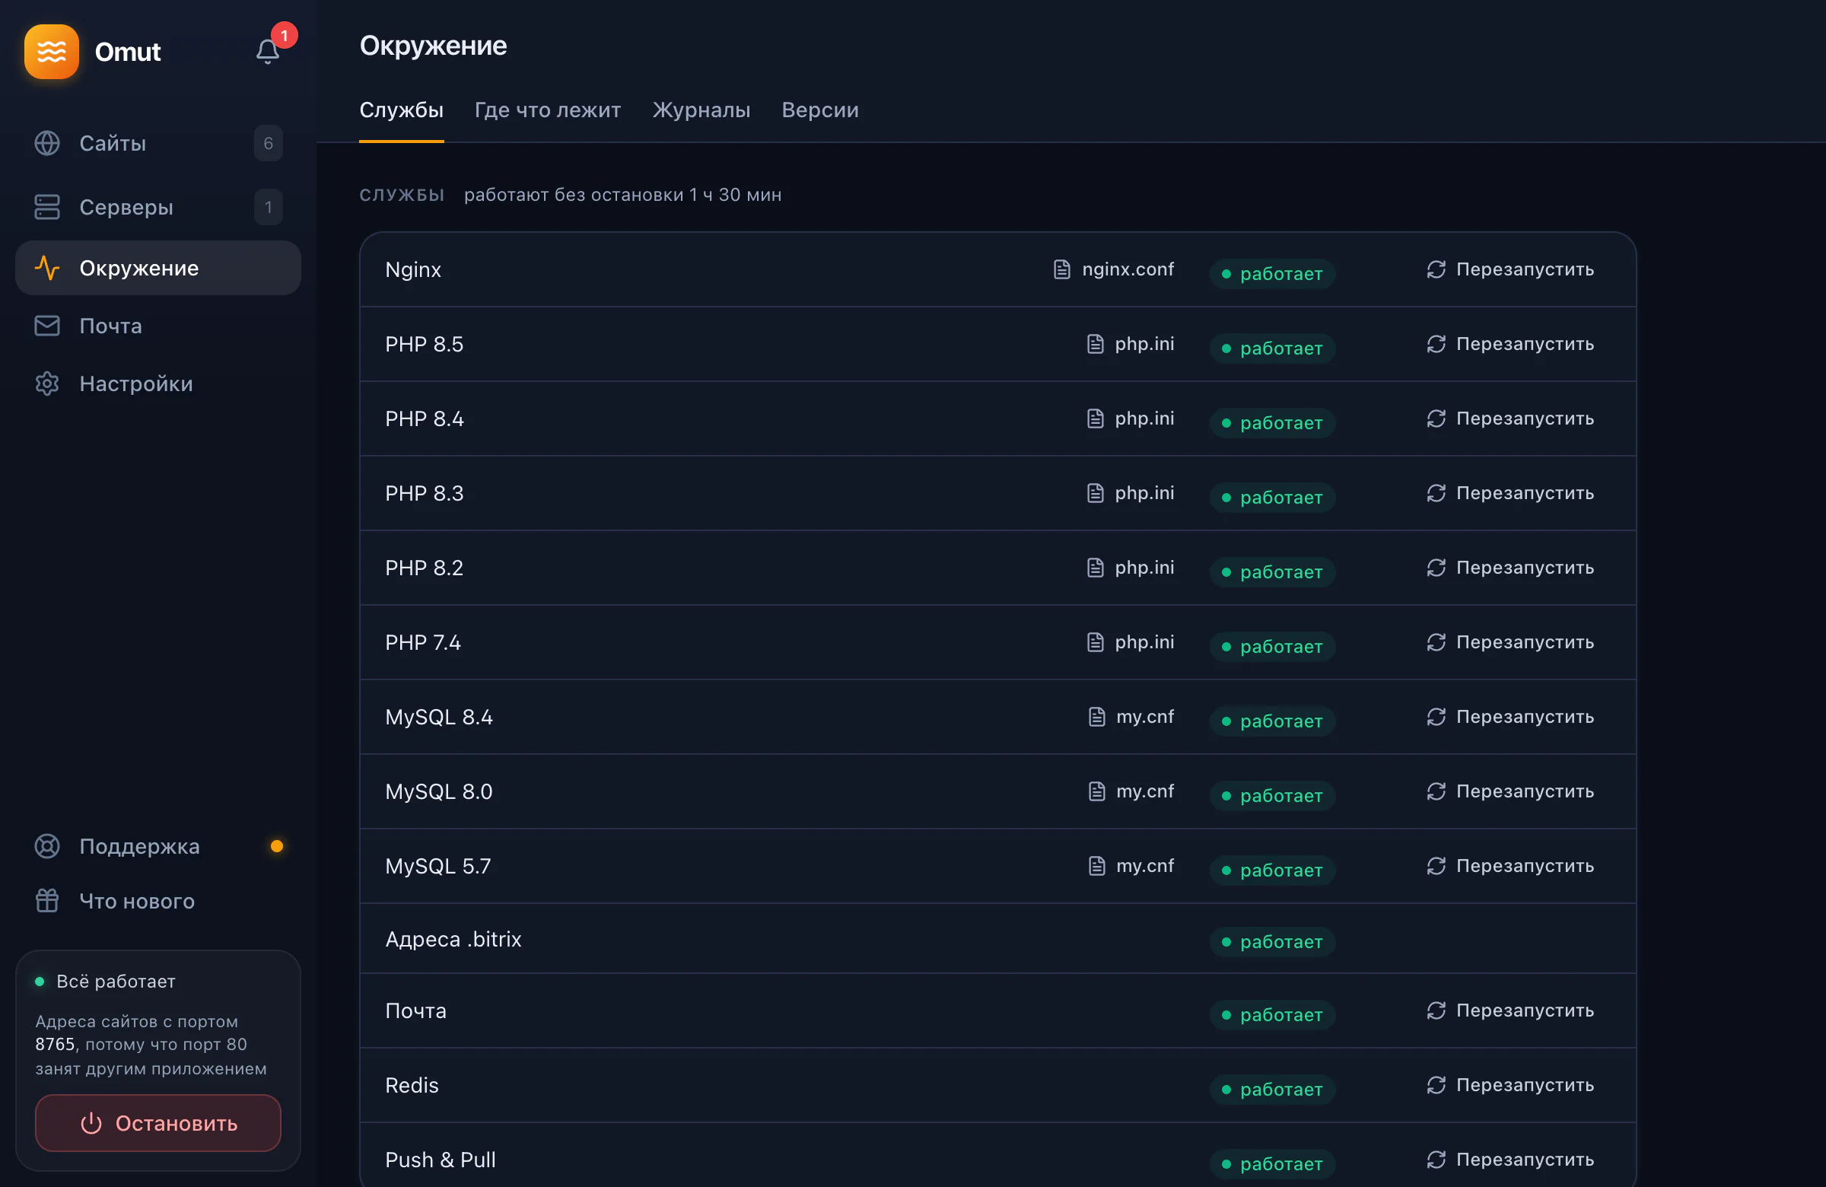Restart MySQL 8.0 via Перезапустить
Viewport: 1826px width, 1187px height.
[x=1510, y=791]
